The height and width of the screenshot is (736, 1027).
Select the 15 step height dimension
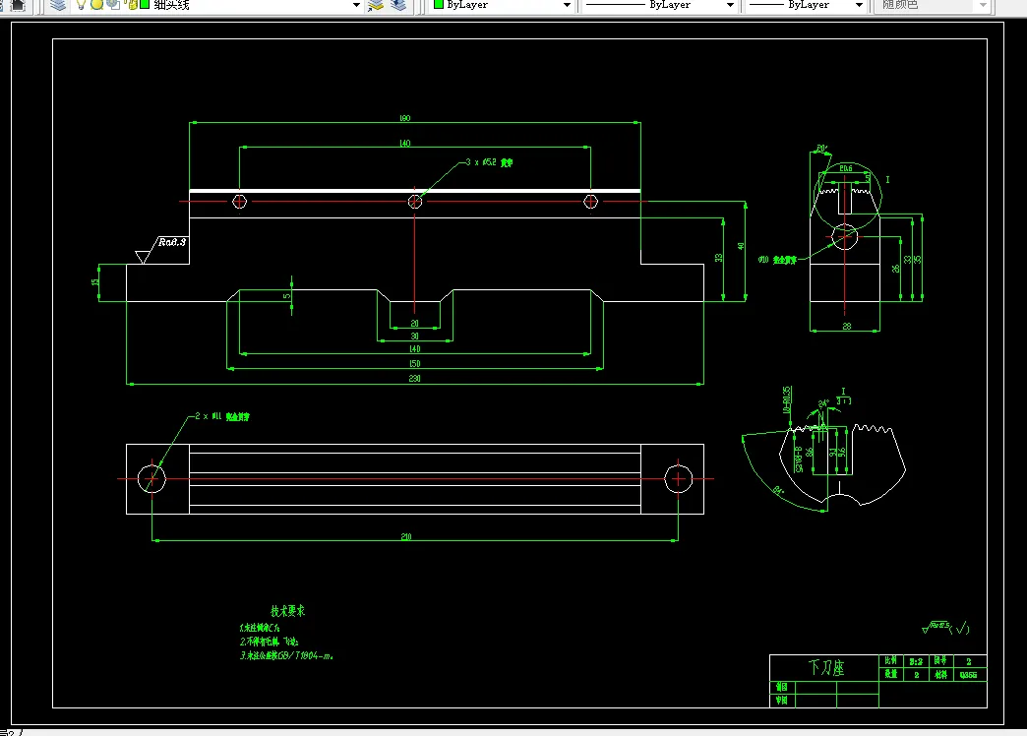tap(95, 281)
